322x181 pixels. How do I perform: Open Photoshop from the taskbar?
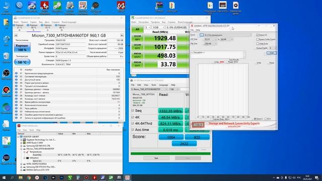pyautogui.click(x=61, y=177)
